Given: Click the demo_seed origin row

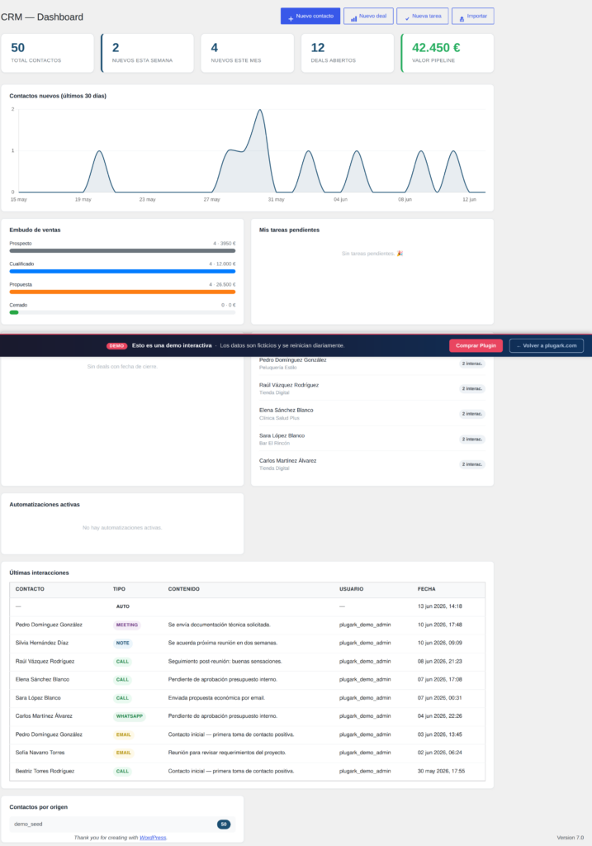Looking at the screenshot, I should click(122, 825).
